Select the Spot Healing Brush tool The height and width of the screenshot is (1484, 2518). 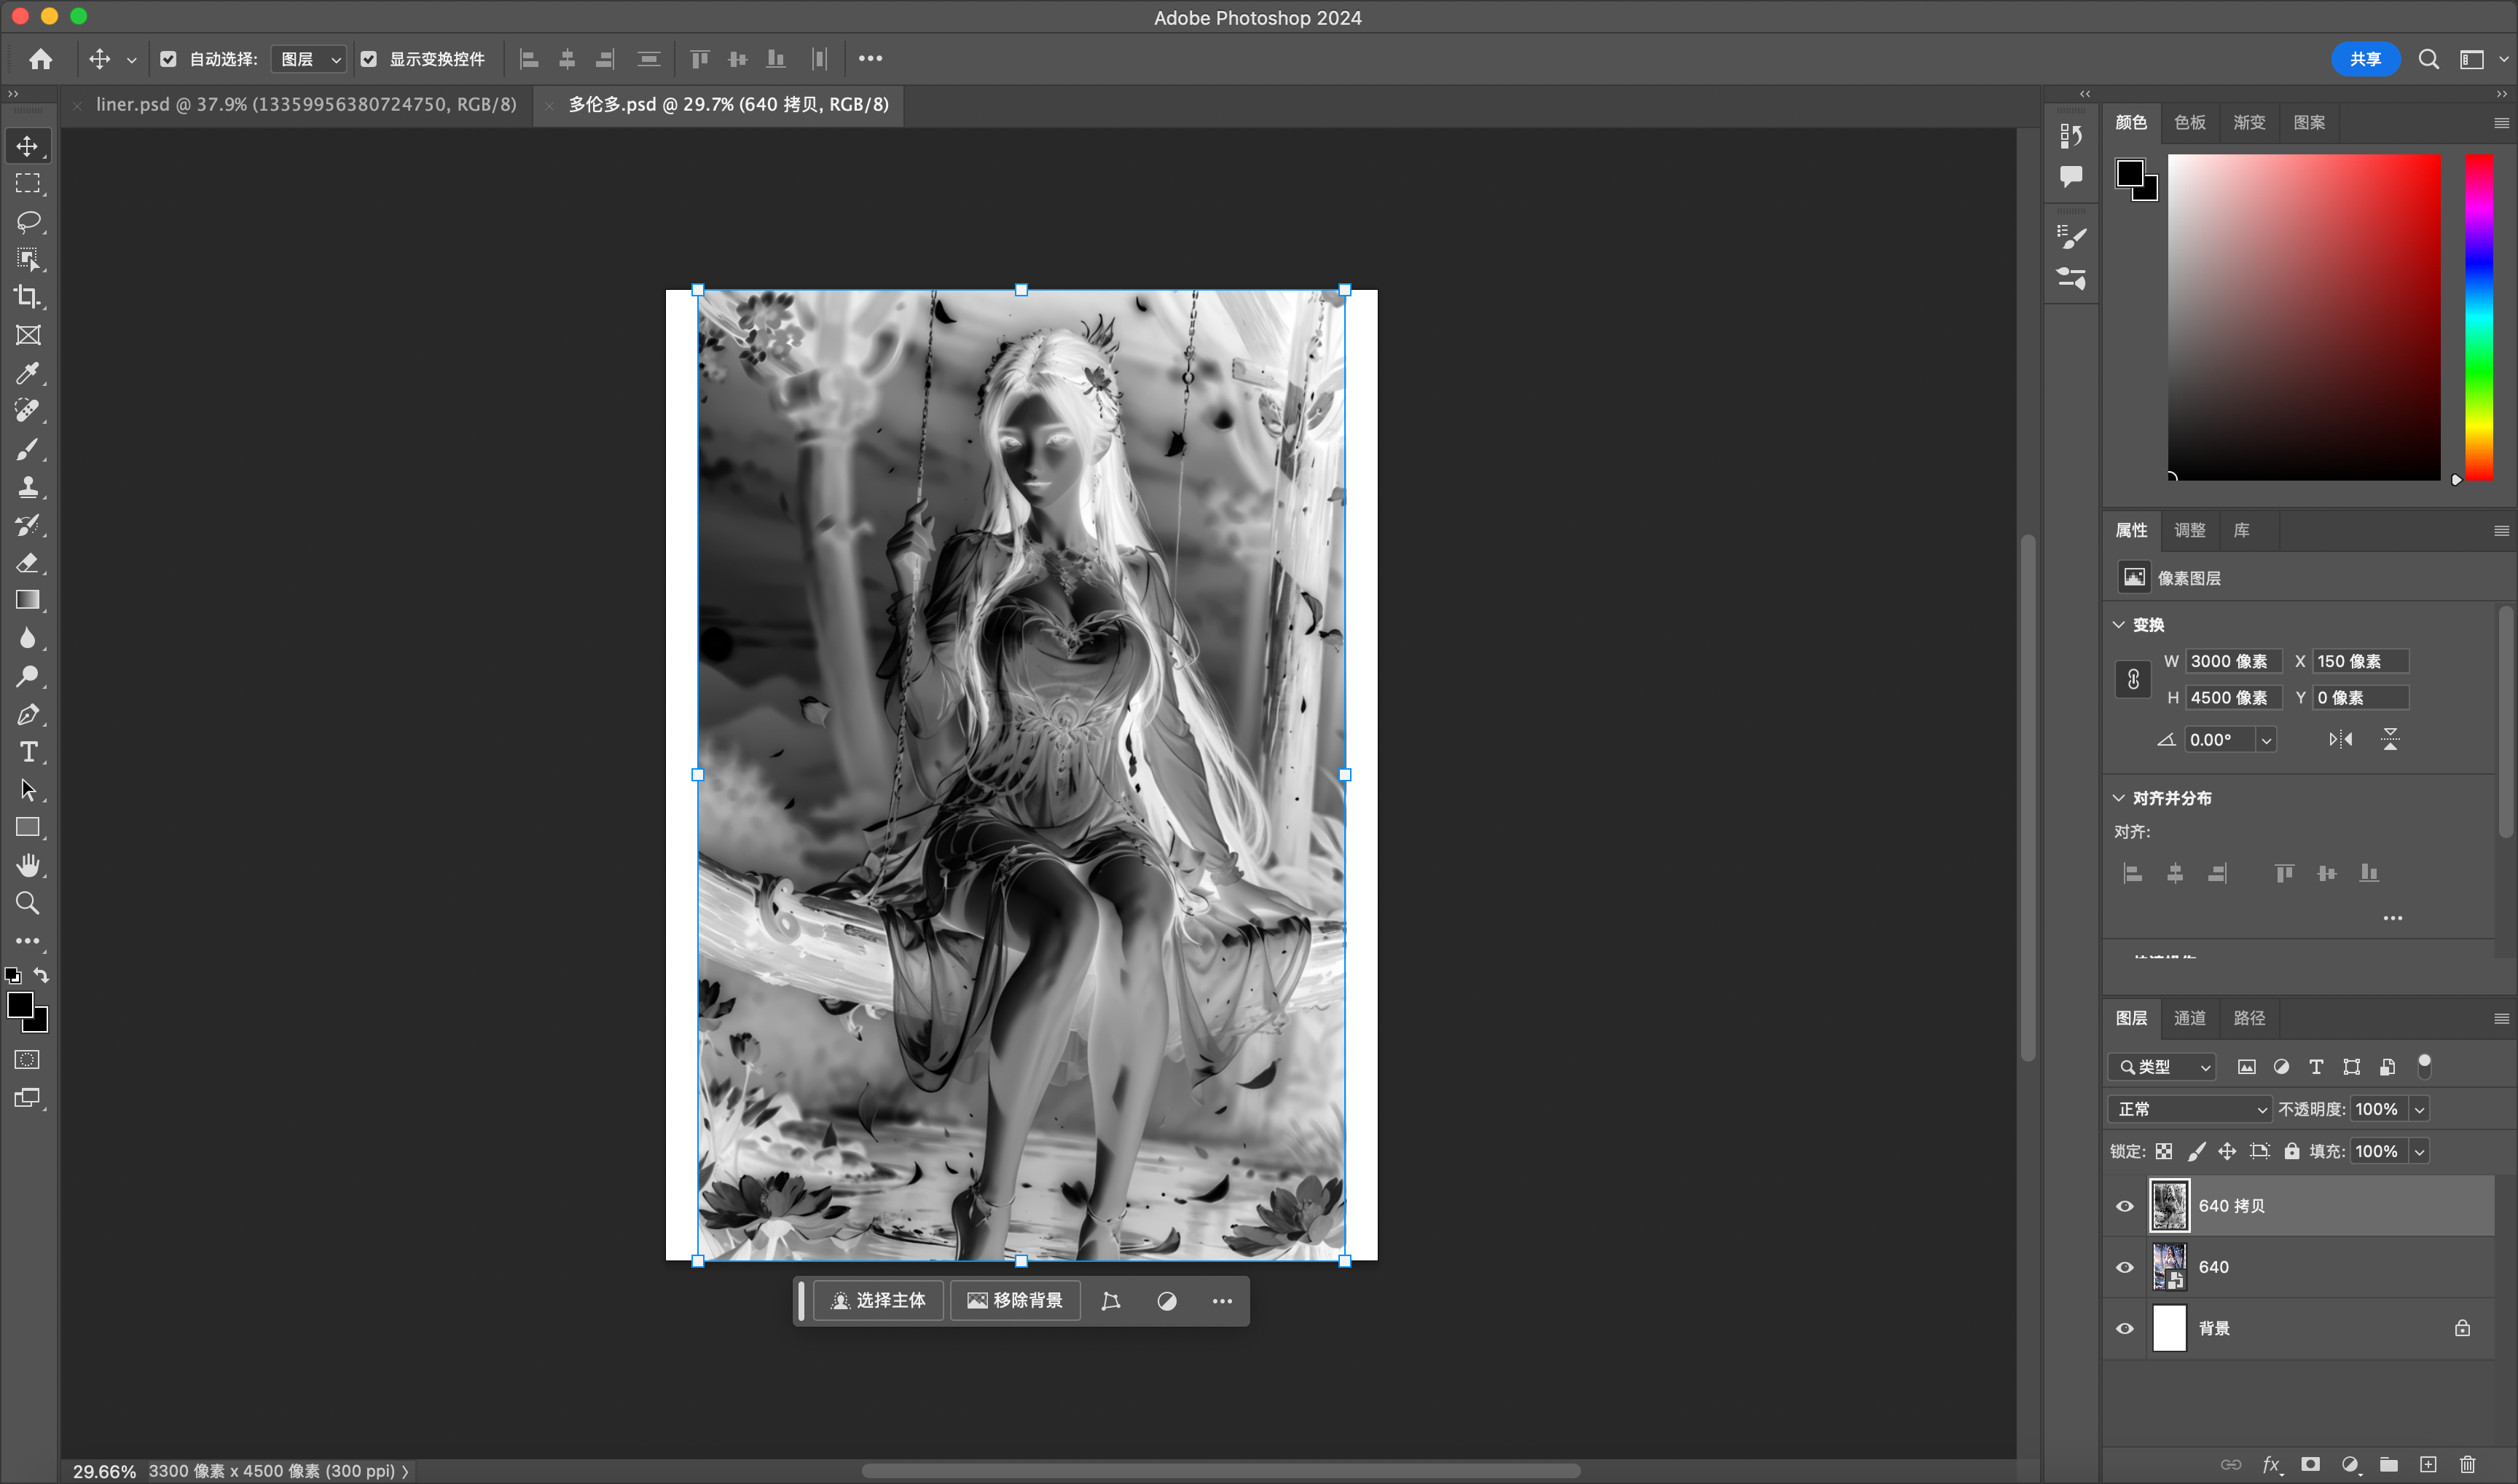[x=28, y=411]
